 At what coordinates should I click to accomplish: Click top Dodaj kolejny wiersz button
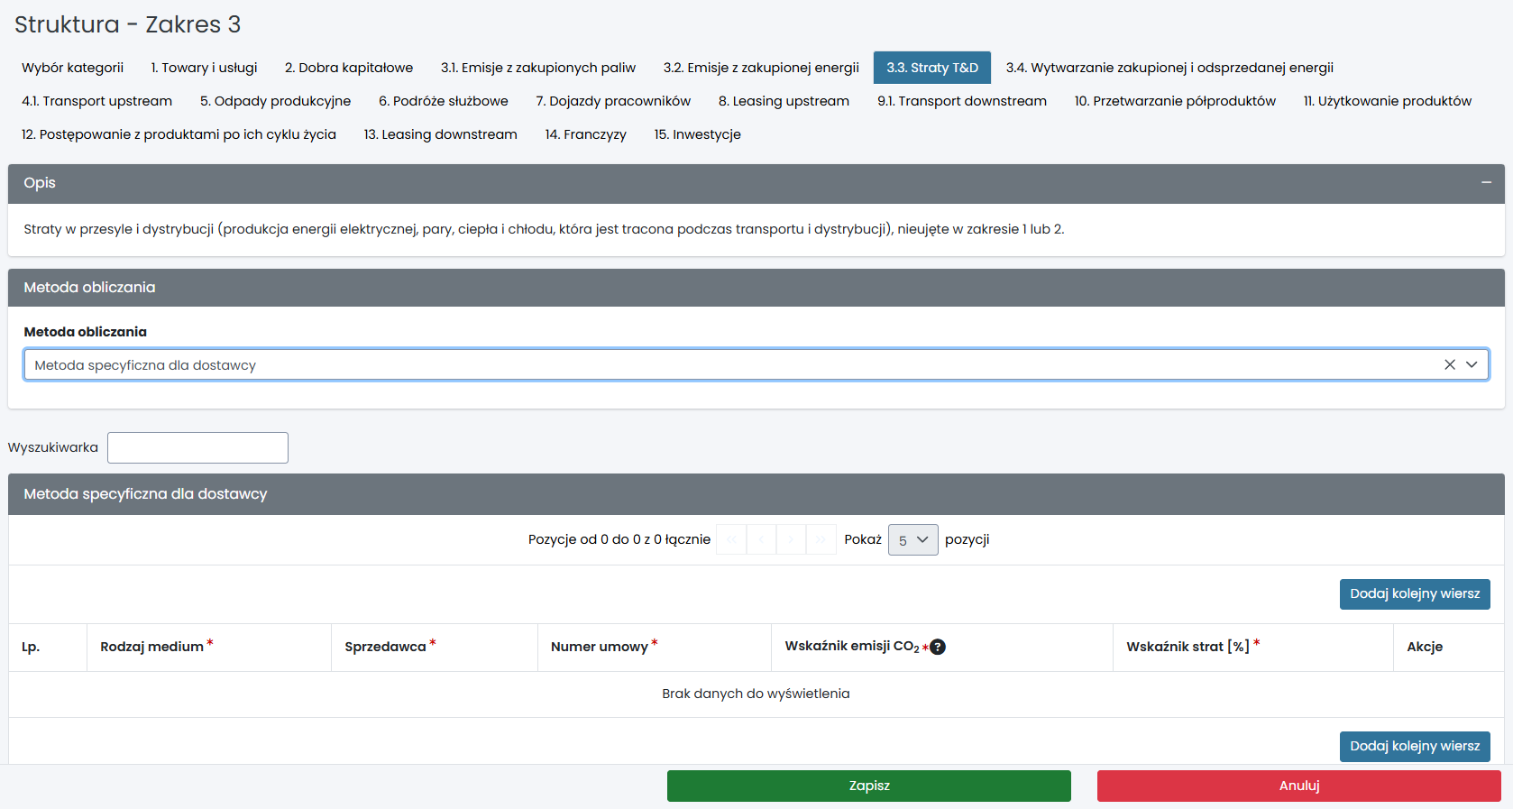click(x=1414, y=593)
